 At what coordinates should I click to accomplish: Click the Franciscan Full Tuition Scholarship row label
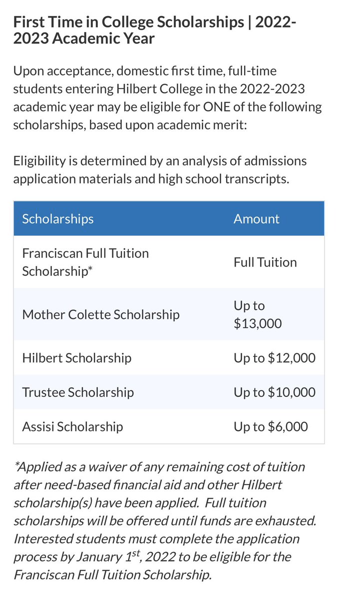pos(85,262)
